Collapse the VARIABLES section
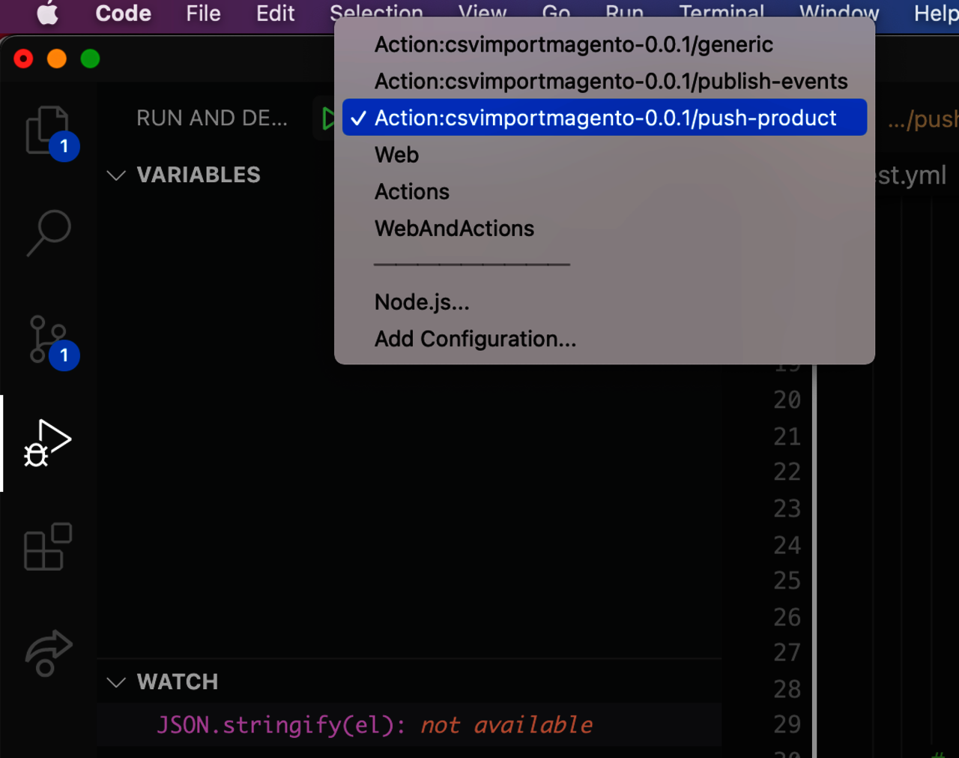The image size is (959, 758). click(116, 175)
